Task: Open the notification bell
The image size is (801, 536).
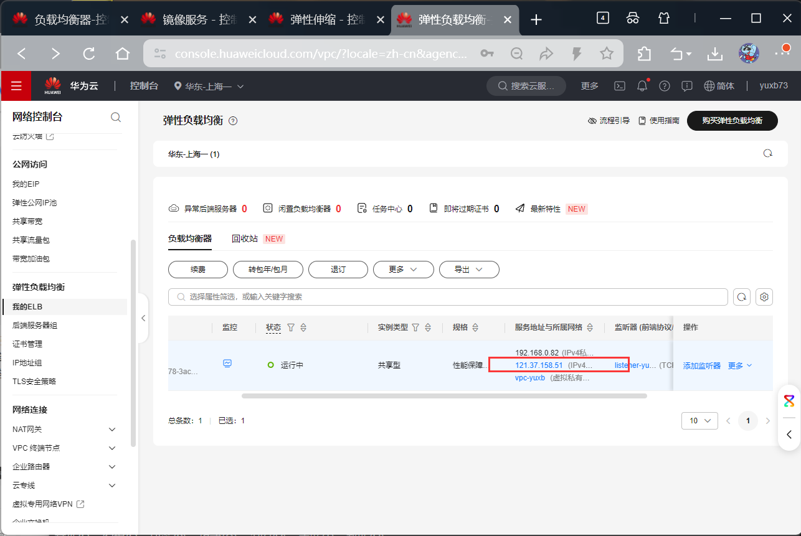Action: (642, 86)
